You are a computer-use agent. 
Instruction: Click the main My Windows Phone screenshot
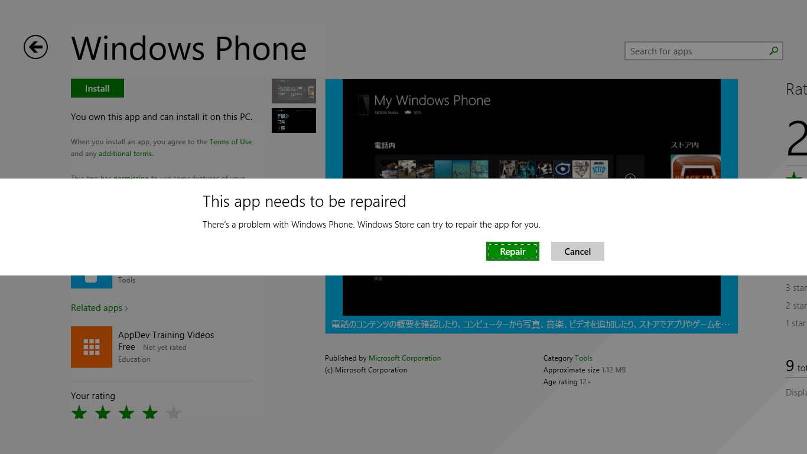(532, 128)
